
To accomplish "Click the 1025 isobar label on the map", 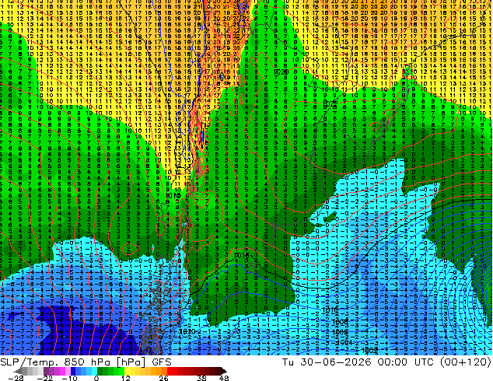I will click(330, 103).
